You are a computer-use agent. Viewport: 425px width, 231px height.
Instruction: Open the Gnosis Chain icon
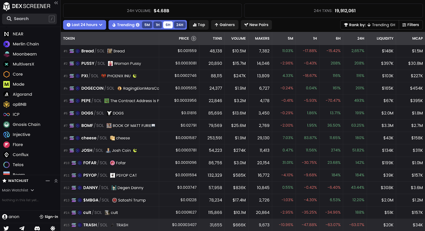coord(7,125)
